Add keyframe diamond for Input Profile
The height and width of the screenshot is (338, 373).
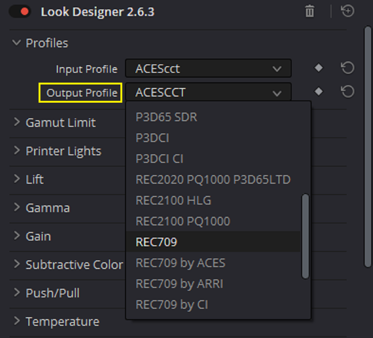pyautogui.click(x=319, y=68)
